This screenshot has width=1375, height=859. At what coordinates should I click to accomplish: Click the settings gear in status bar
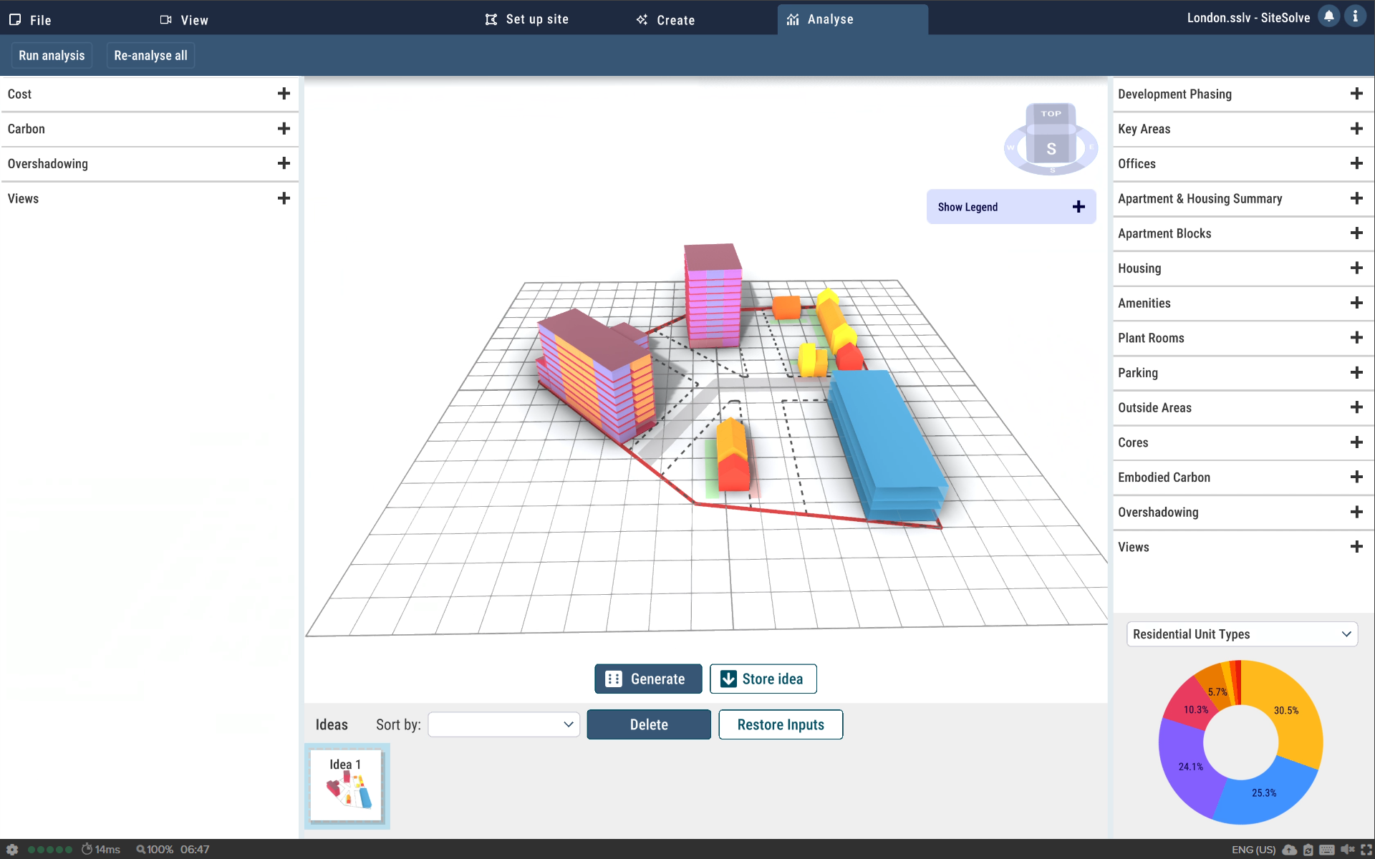tap(12, 850)
